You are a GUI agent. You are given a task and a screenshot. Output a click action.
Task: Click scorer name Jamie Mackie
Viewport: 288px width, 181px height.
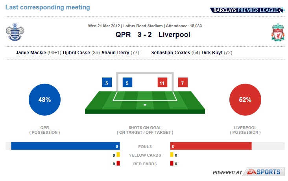[31, 53]
